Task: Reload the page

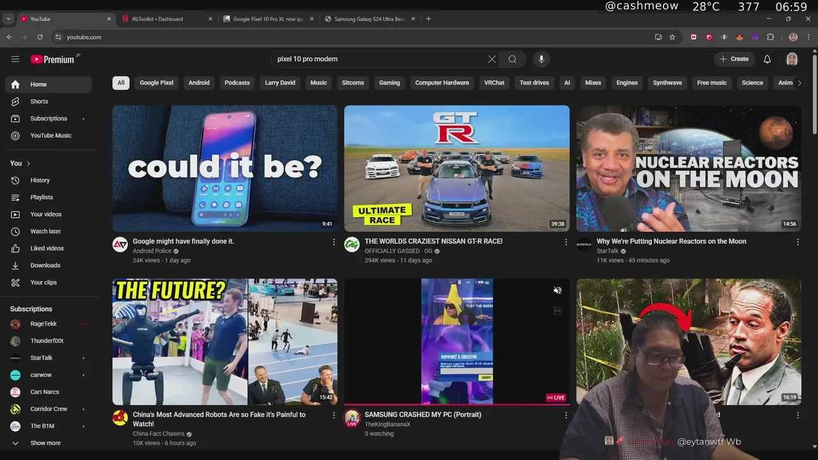Action: pyautogui.click(x=40, y=37)
